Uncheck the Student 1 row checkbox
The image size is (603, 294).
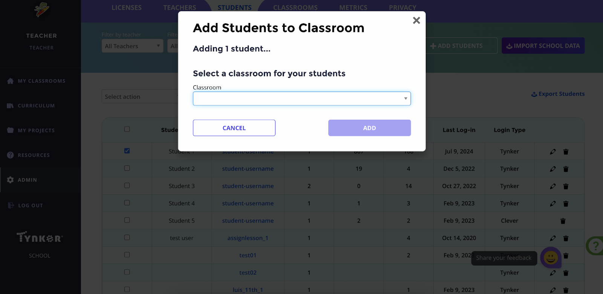[127, 151]
